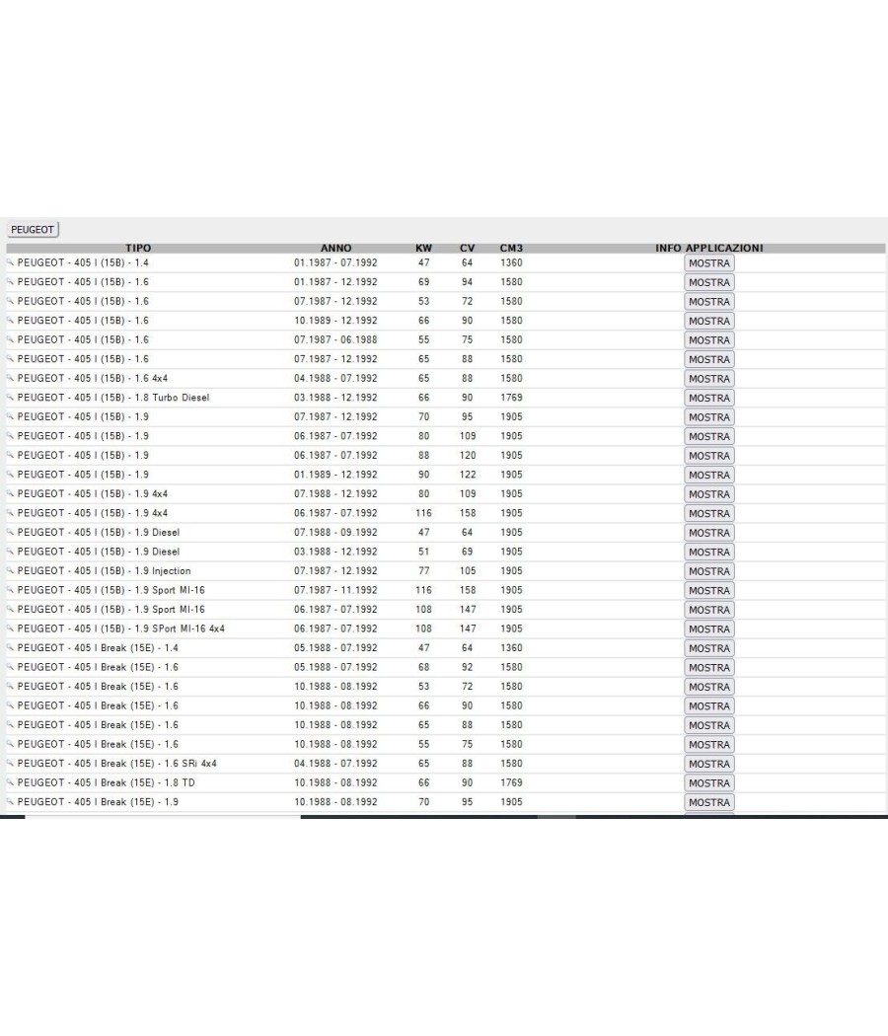
Task: Click MOSTRA for Sport MI-16 non-4x4 147 CV row
Action: point(709,609)
